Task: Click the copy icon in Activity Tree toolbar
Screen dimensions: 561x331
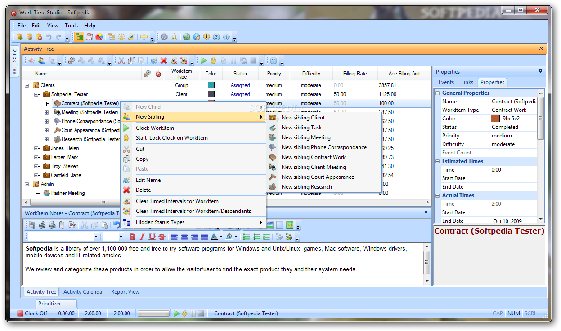Action: coord(131,61)
